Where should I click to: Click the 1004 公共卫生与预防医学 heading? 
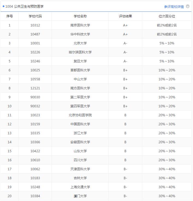(24, 7)
